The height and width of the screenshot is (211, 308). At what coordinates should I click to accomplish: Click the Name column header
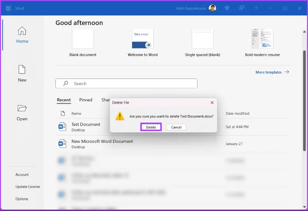coord(76,113)
